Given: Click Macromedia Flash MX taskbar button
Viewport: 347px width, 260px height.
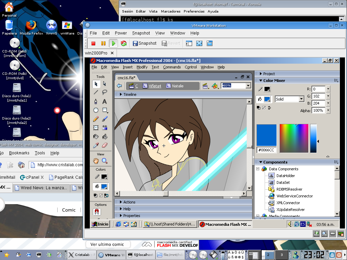Looking at the screenshot, I should coord(225,224).
